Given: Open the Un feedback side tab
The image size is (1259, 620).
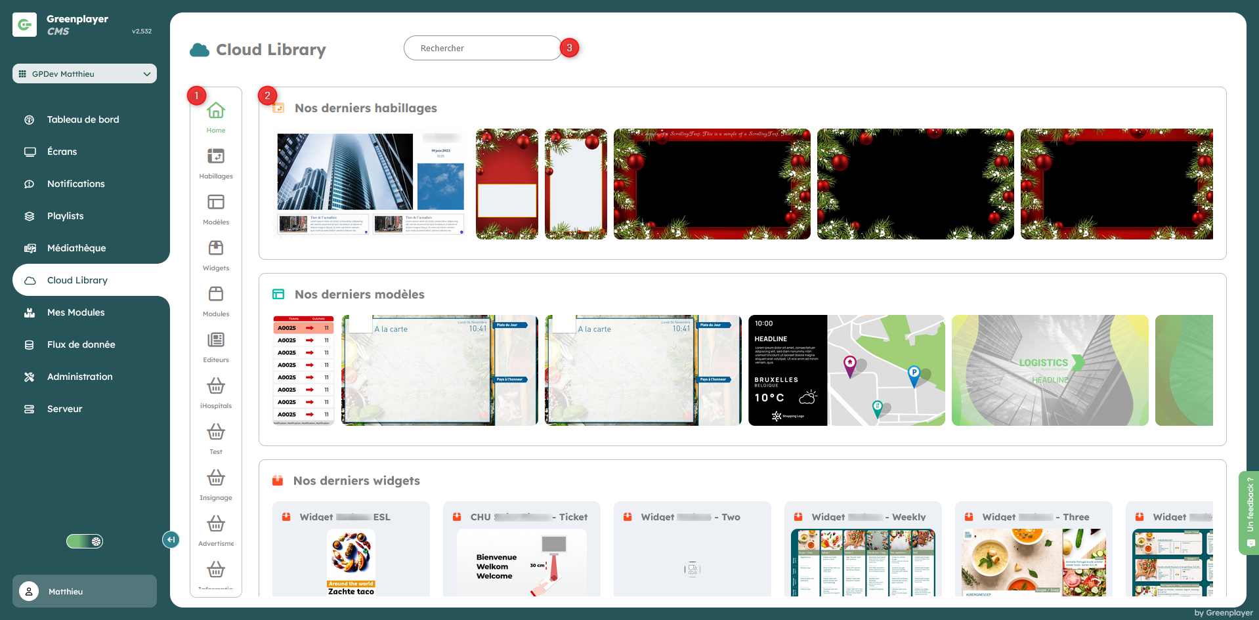Looking at the screenshot, I should tap(1249, 512).
